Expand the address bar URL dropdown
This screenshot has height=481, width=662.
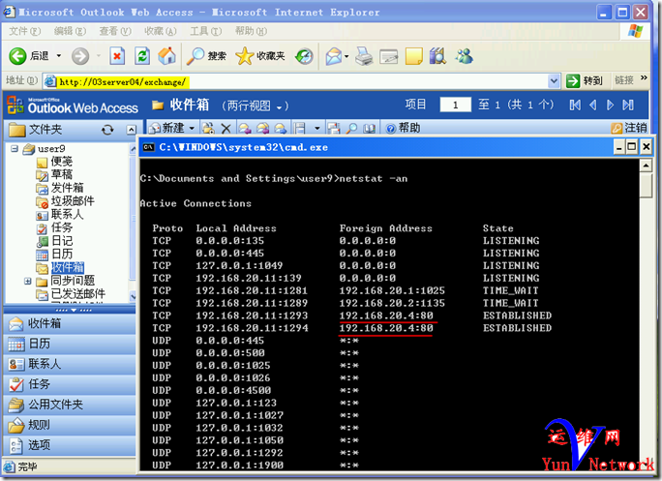click(x=554, y=81)
